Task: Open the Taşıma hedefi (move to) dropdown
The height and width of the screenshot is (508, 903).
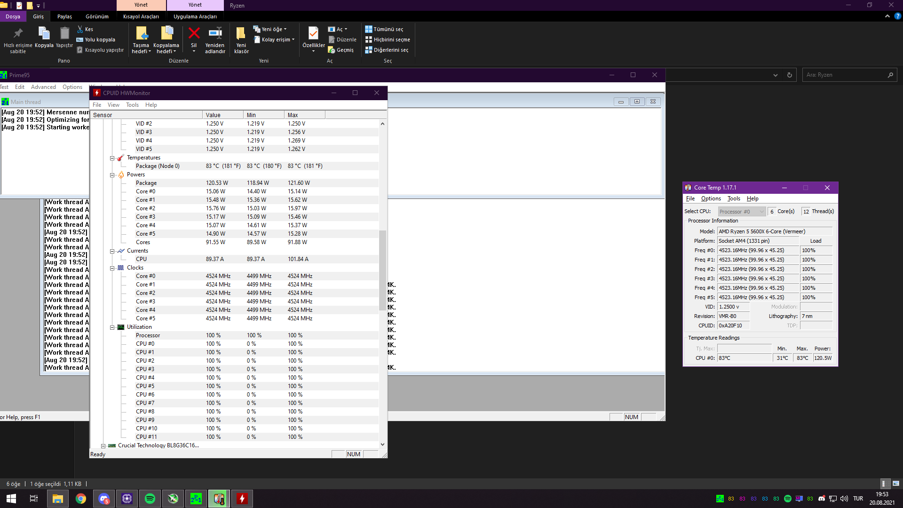Action: [x=141, y=48]
